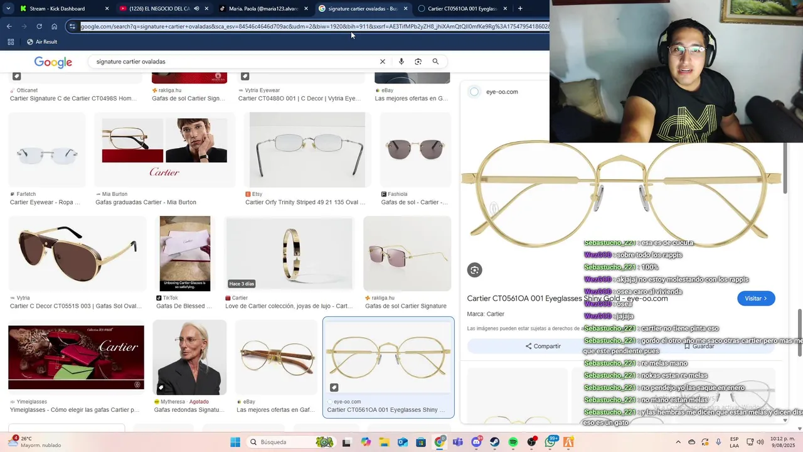
Task: Click the Google search input field
Action: click(235, 62)
